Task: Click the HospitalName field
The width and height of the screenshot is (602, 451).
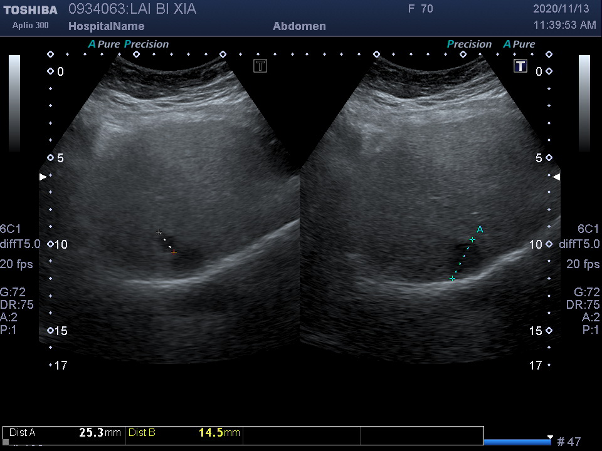Action: [107, 26]
